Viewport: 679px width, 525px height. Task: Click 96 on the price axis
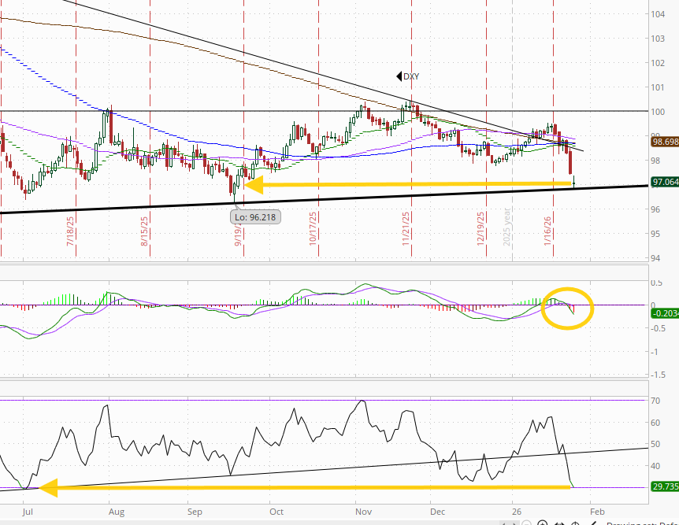pyautogui.click(x=655, y=209)
